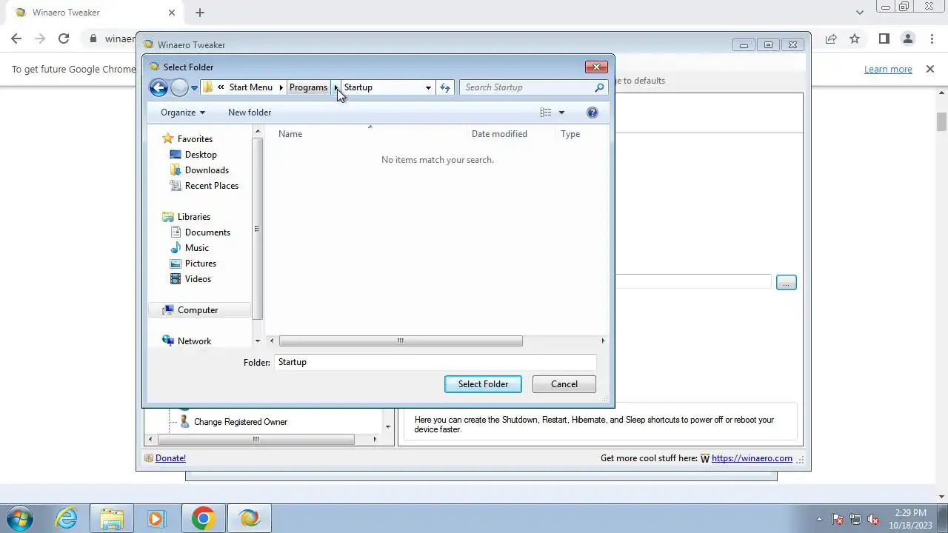Click the Forward arrow in Select Folder dialog
Image resolution: width=948 pixels, height=533 pixels.
(x=179, y=87)
